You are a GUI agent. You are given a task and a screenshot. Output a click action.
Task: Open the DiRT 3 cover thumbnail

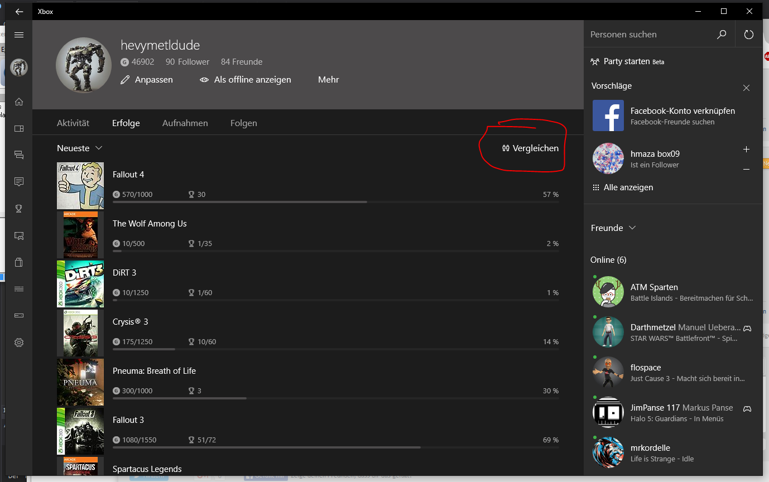pyautogui.click(x=80, y=284)
